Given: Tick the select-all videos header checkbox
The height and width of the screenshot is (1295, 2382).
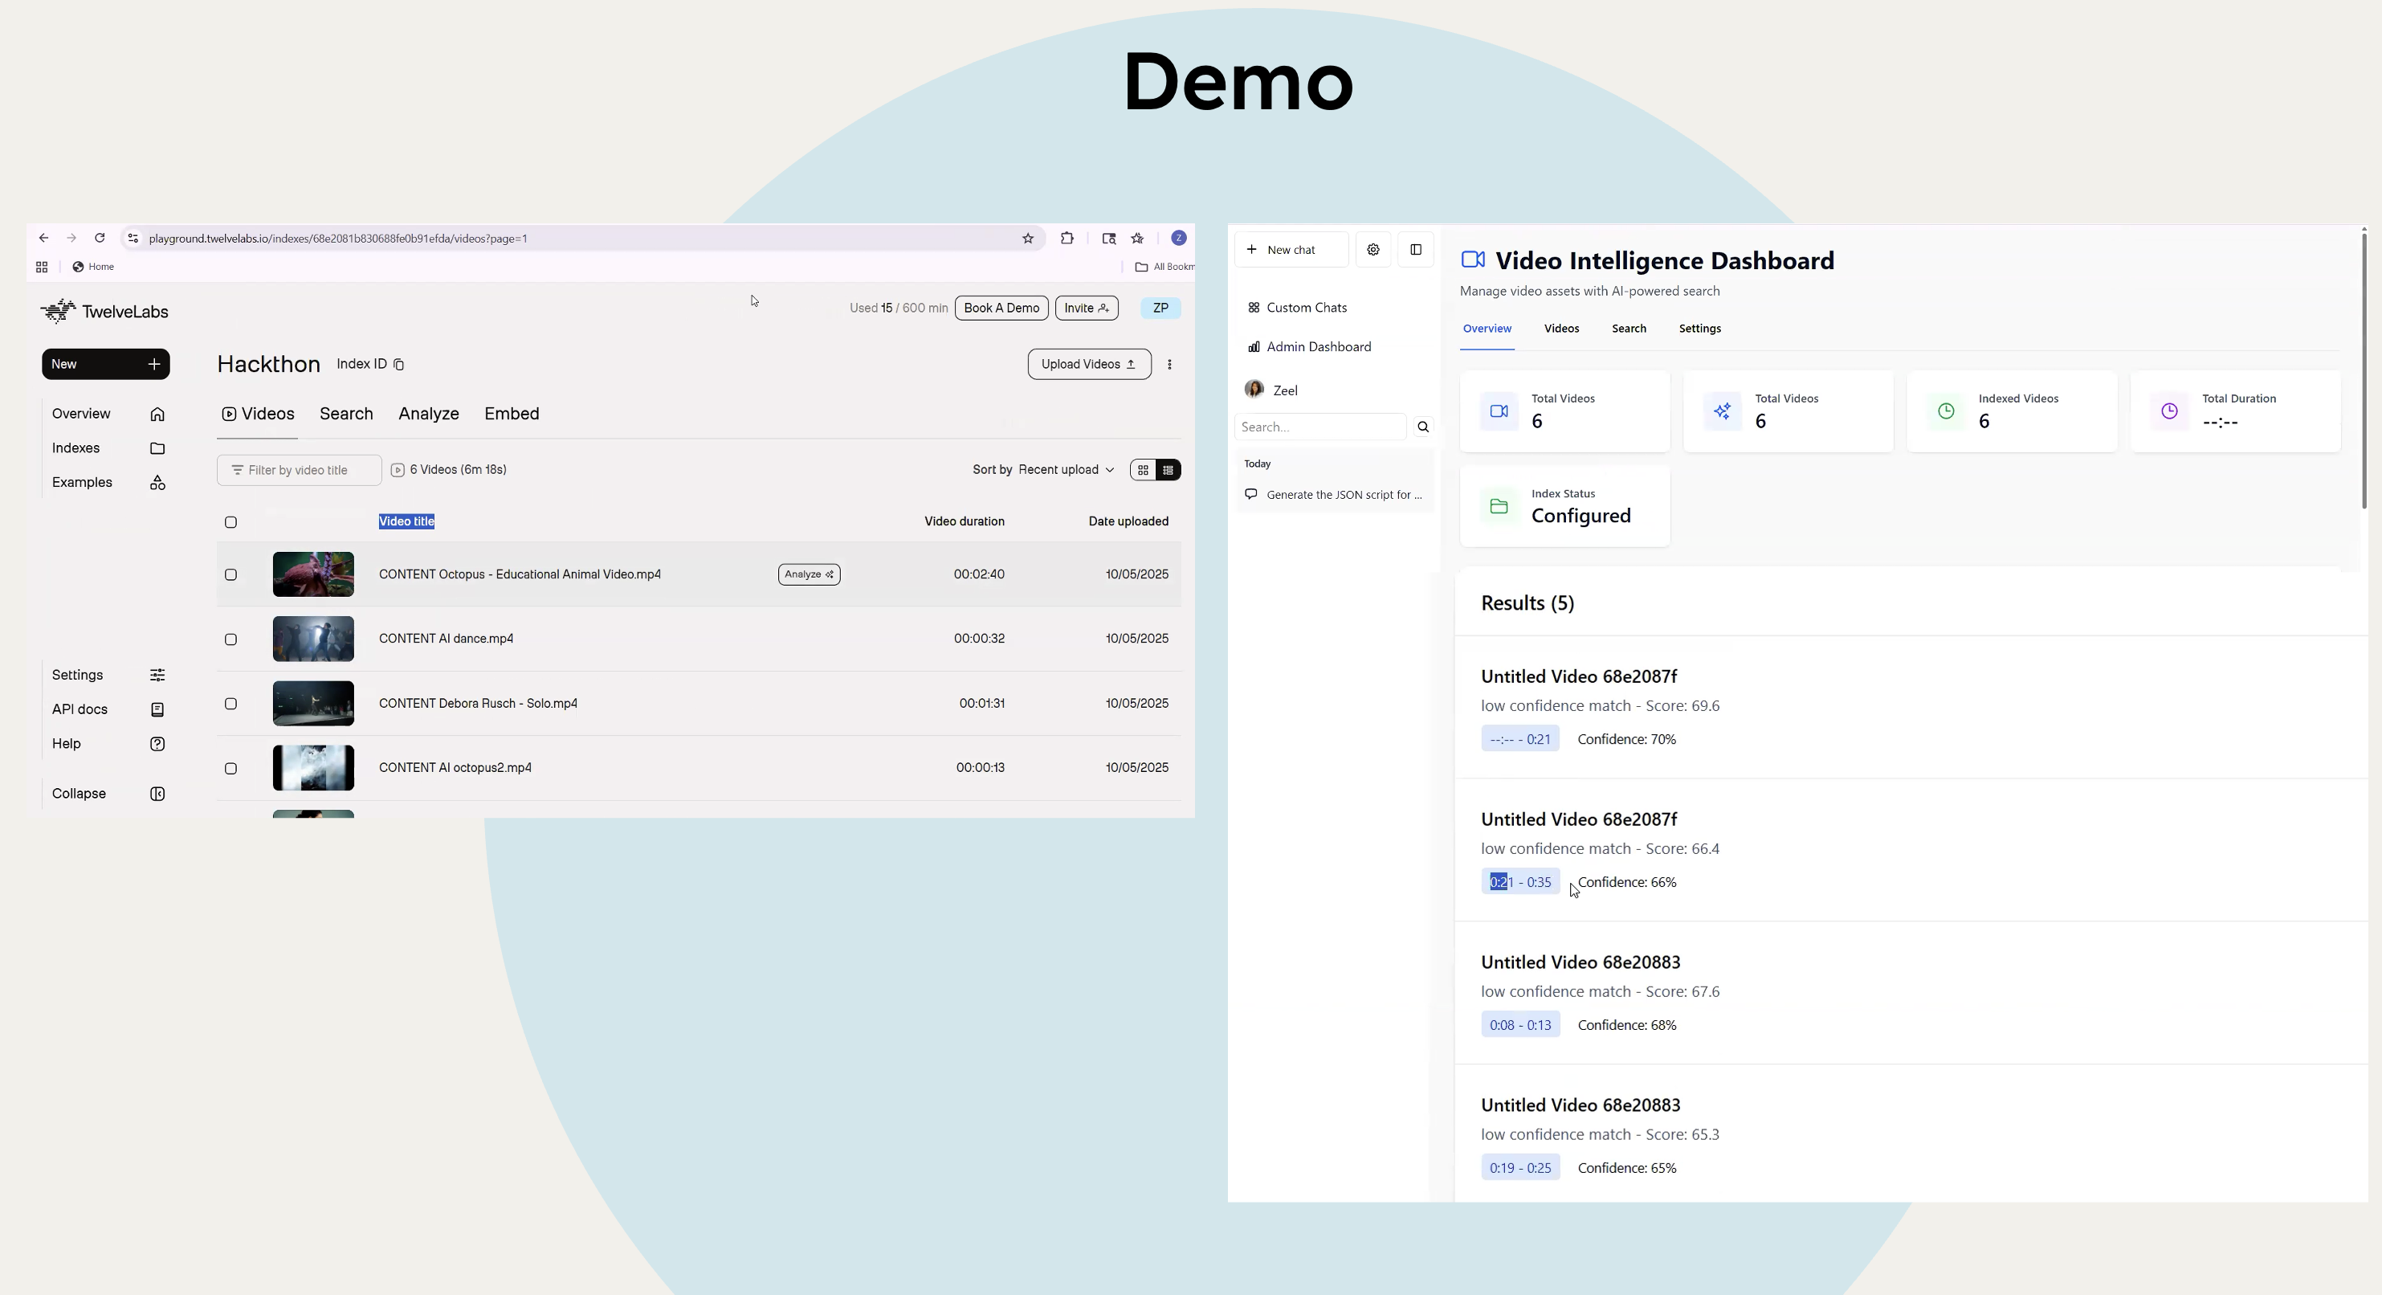Looking at the screenshot, I should click(231, 523).
